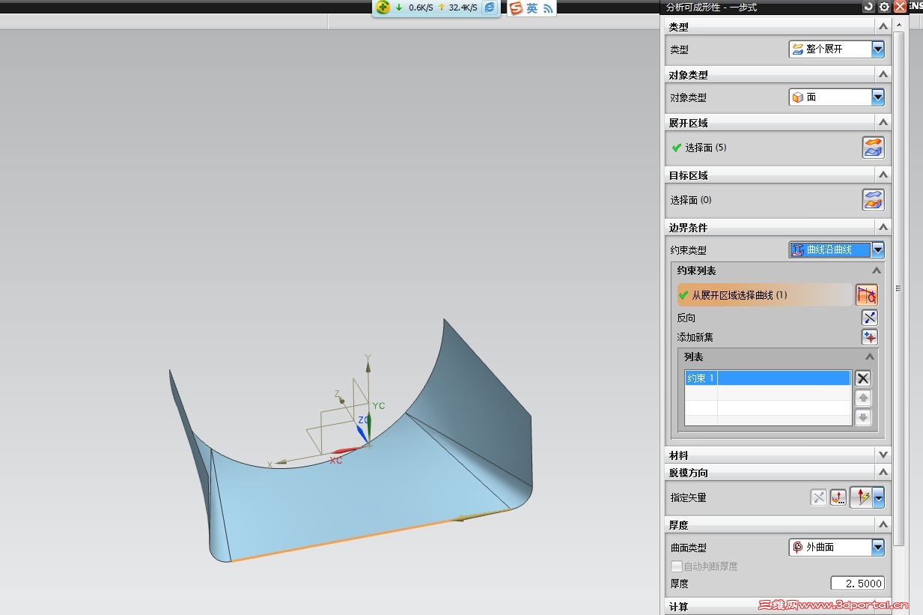This screenshot has width=923, height=615.
Task: Click the XC axis label in viewport
Action: point(336,460)
